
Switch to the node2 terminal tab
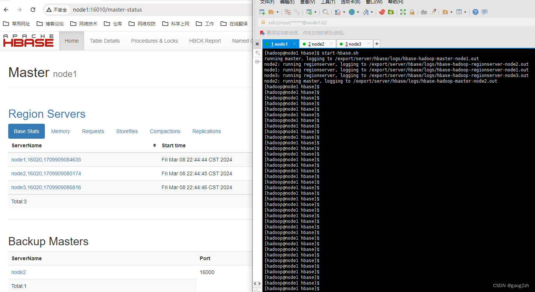click(x=318, y=44)
